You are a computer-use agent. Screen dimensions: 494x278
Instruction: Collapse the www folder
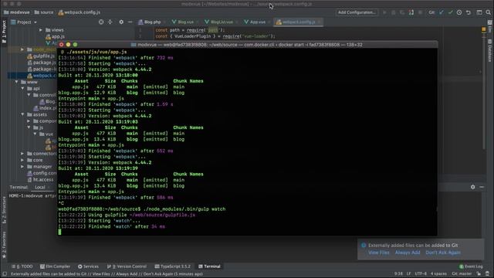click(16, 82)
